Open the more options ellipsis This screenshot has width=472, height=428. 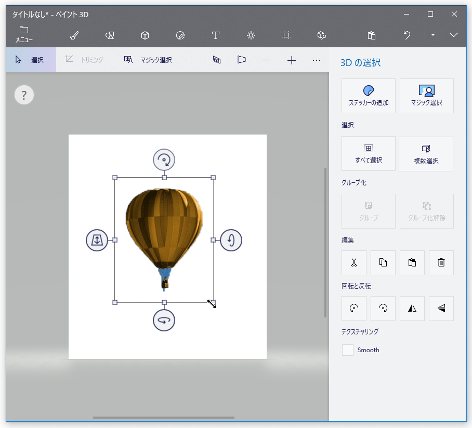click(x=317, y=60)
